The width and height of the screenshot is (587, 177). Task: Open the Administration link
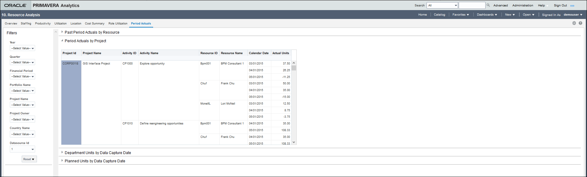click(x=523, y=6)
